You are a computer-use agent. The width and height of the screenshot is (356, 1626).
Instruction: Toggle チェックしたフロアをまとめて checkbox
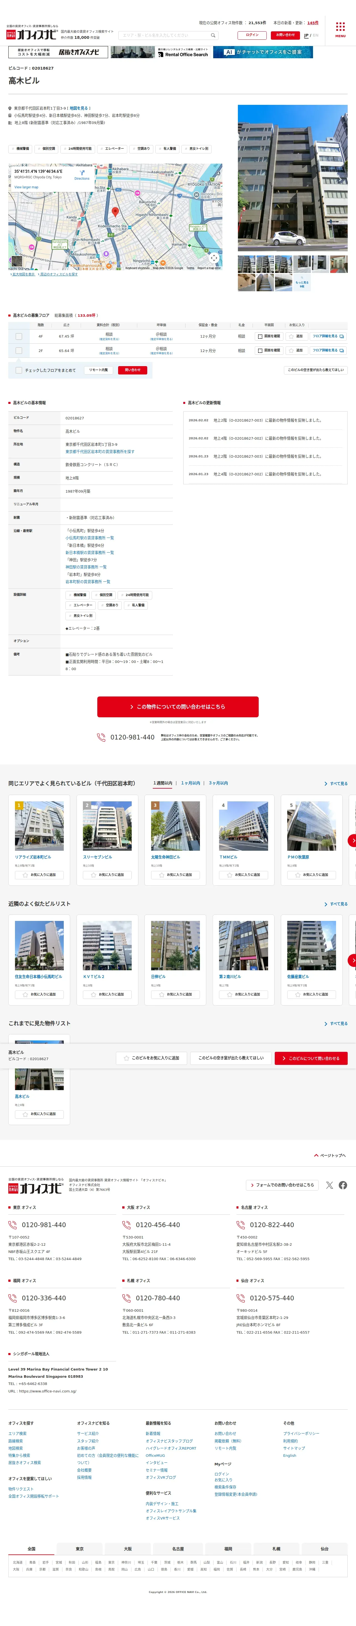(x=19, y=371)
